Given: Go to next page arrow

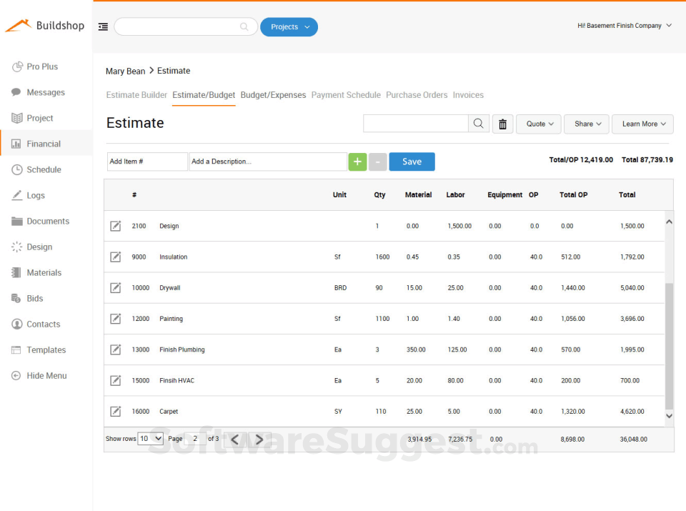Looking at the screenshot, I should (x=259, y=440).
